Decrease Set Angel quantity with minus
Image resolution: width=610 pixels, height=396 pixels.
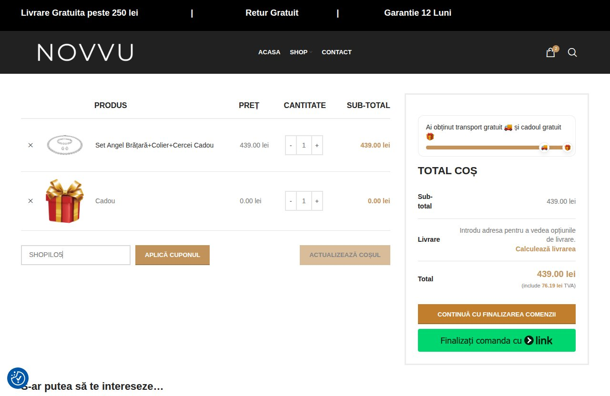291,145
